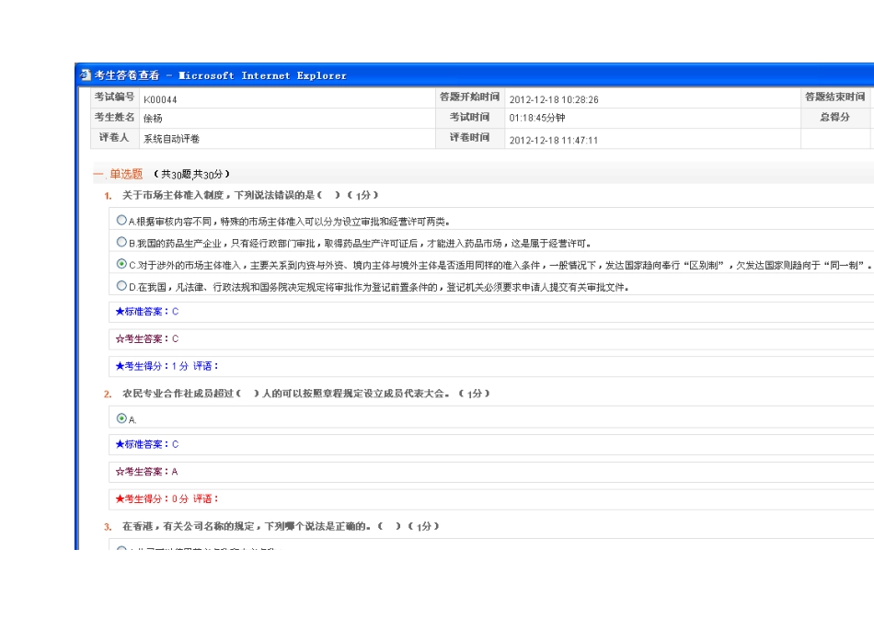
Task: Click the exam number value K00044
Action: tap(160, 99)
